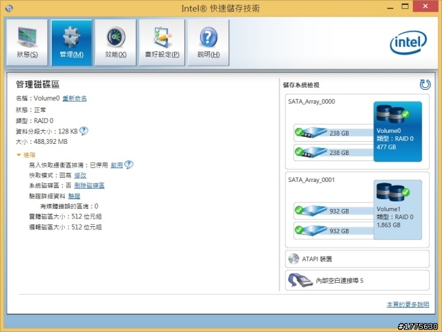Screen dimensions: 442x332
Task: Click the SATA_Array_0000 label
Action: [x=311, y=102]
